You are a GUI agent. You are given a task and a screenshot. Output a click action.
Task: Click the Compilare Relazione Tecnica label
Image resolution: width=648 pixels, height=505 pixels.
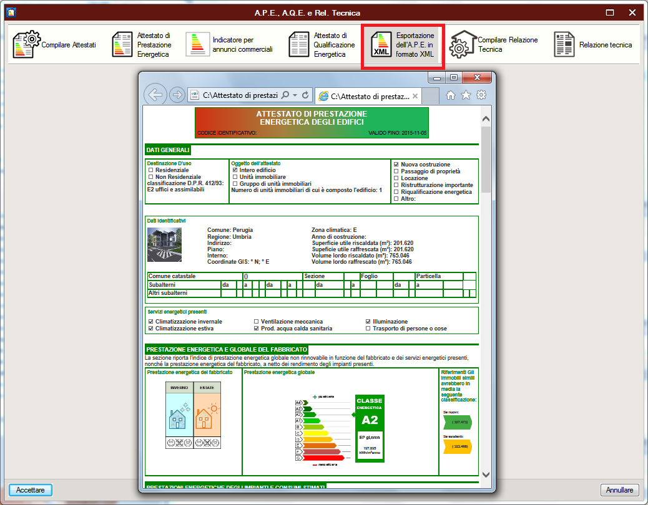[x=508, y=44]
